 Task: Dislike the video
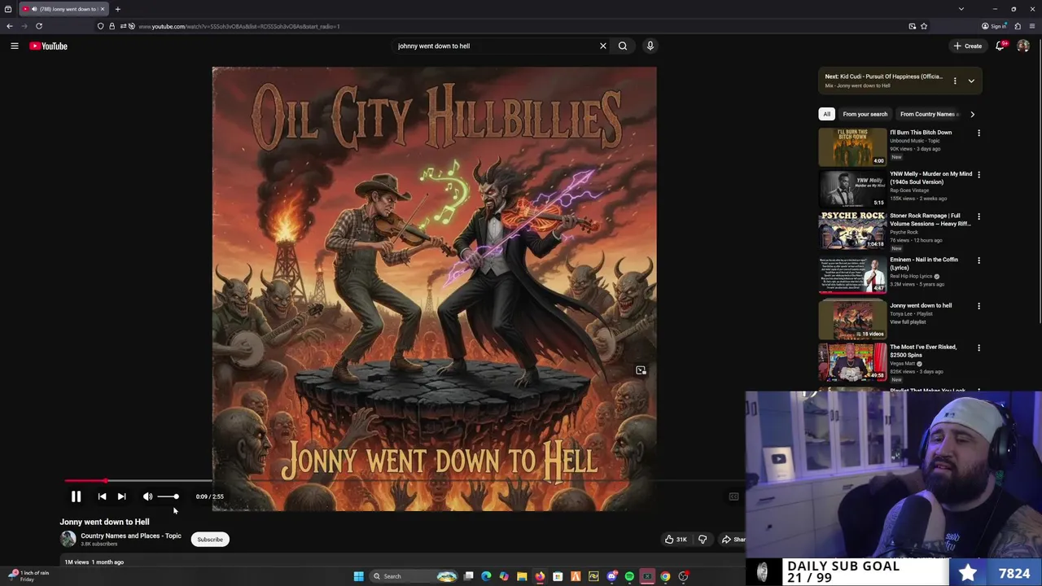point(703,540)
